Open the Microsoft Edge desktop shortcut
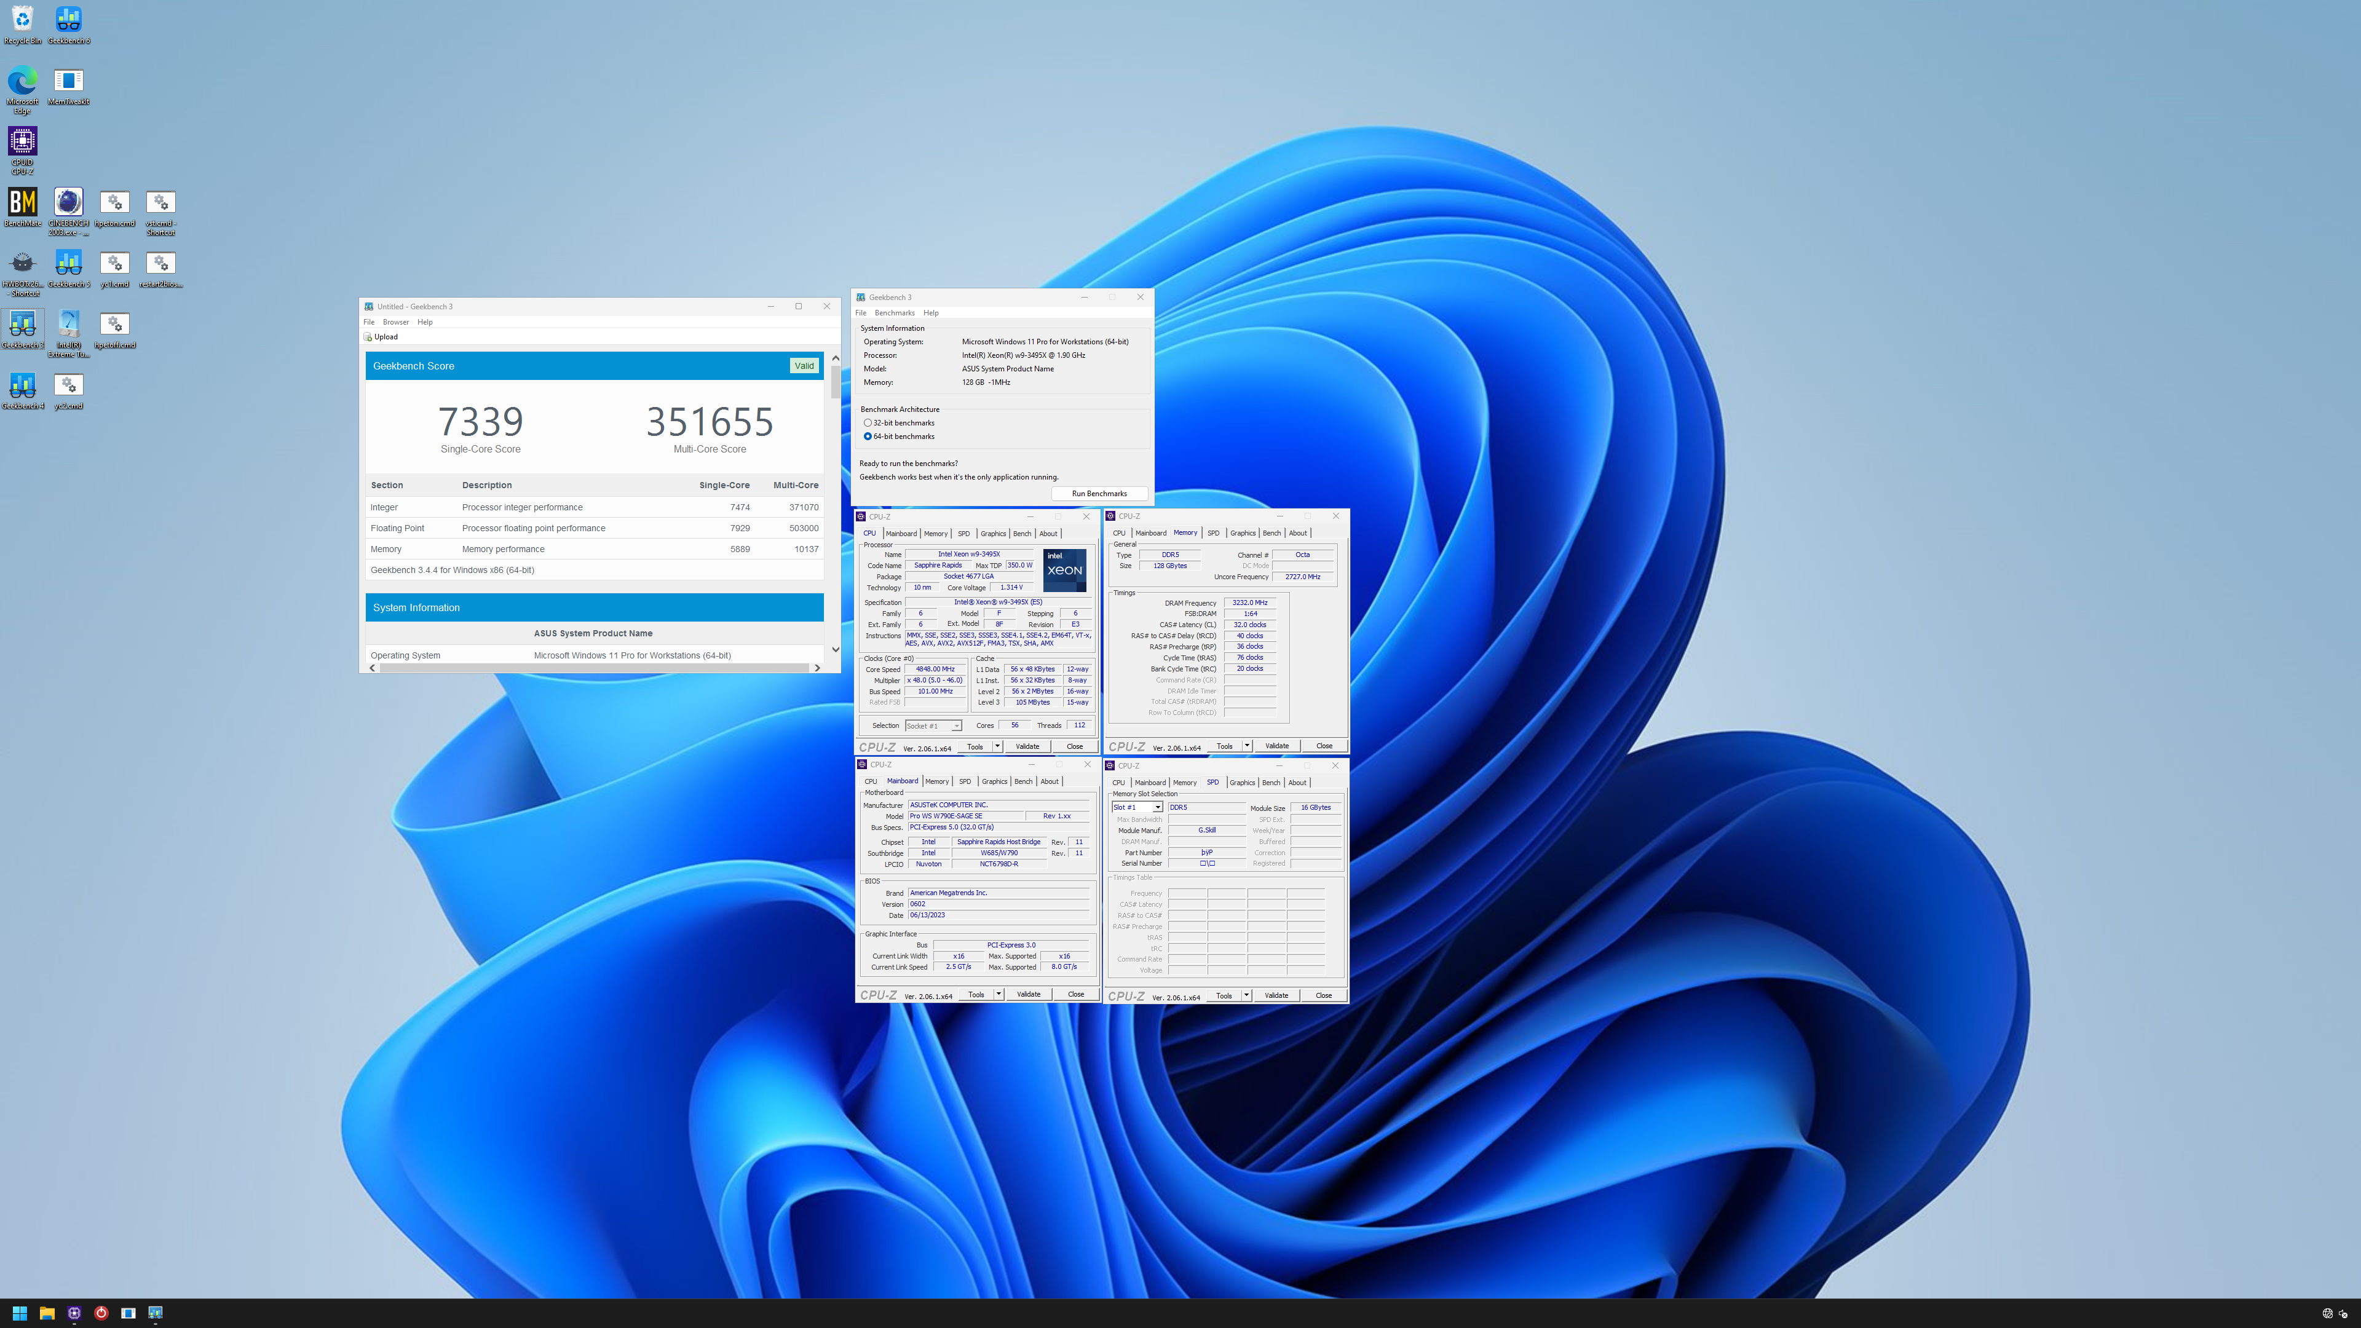 tap(22, 90)
